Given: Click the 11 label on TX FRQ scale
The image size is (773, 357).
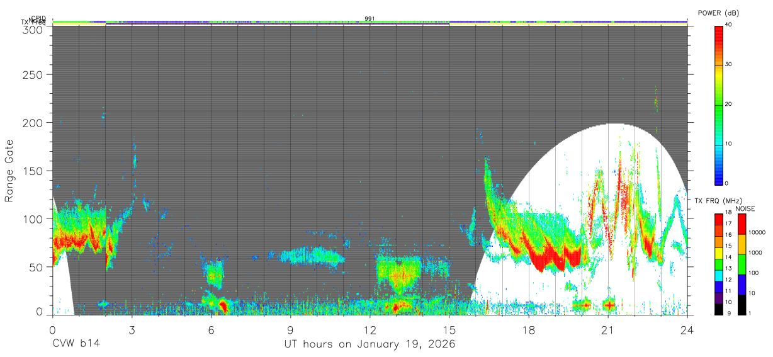Looking at the screenshot, I should [728, 291].
